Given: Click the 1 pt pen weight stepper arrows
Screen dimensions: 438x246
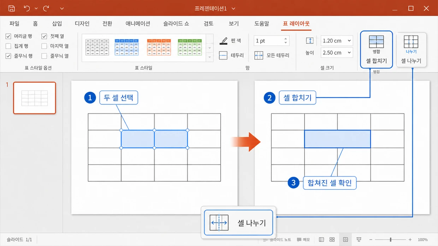Looking at the screenshot, I should [286, 41].
